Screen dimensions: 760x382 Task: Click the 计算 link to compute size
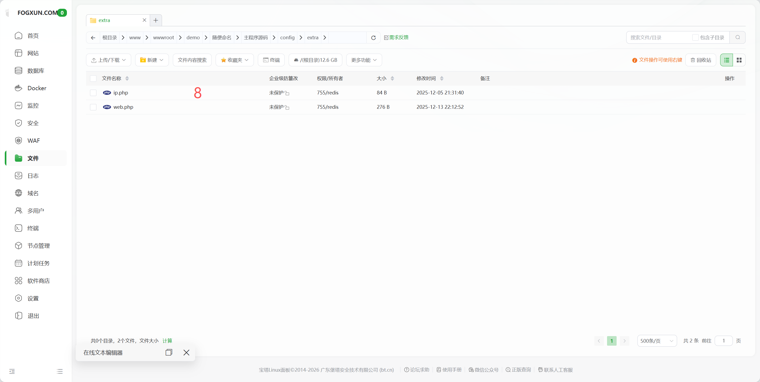point(167,341)
